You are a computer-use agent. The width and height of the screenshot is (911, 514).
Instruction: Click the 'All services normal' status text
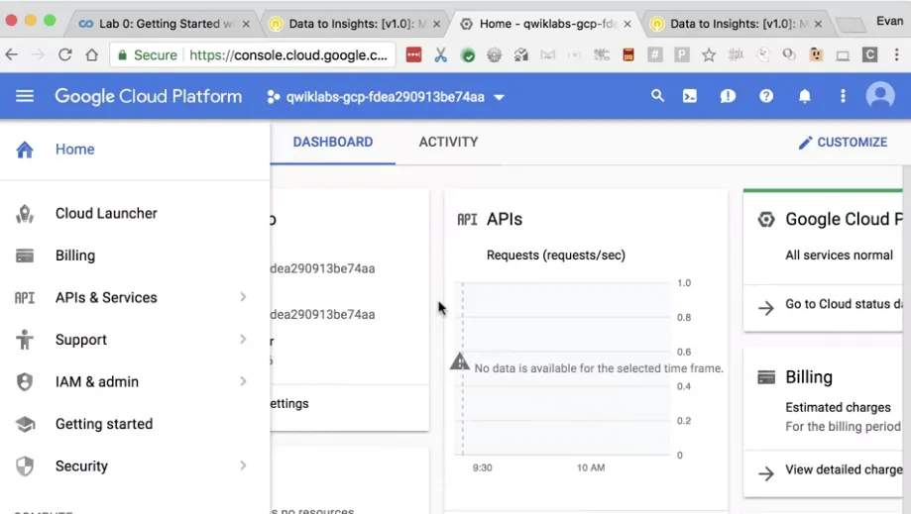(x=839, y=256)
